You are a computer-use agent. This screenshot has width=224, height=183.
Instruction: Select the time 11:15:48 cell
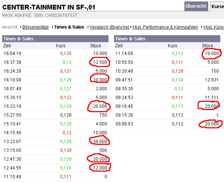(12, 177)
